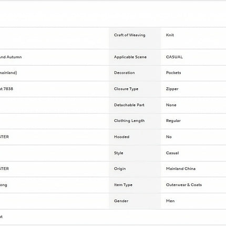Select the Regular value text
The width and height of the screenshot is (226, 226).
coord(173,121)
